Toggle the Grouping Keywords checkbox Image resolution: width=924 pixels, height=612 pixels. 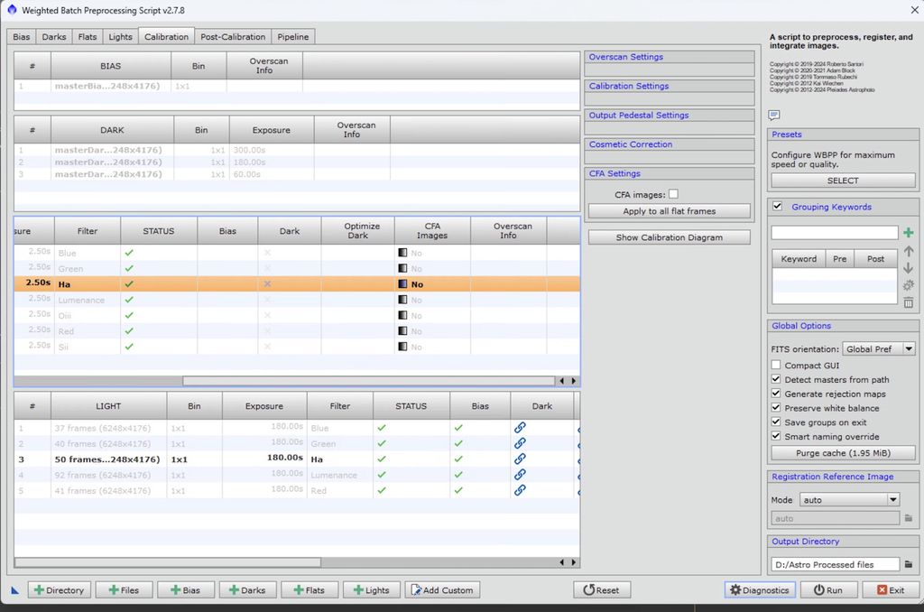pyautogui.click(x=777, y=207)
